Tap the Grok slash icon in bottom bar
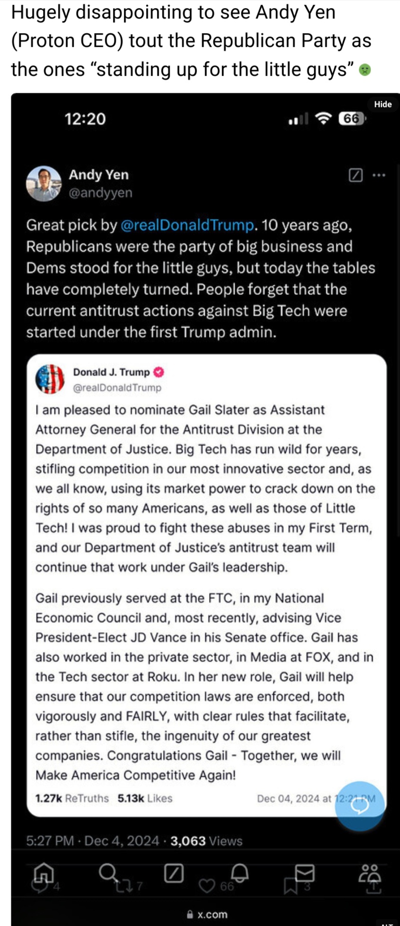The width and height of the screenshot is (400, 926). 174,873
